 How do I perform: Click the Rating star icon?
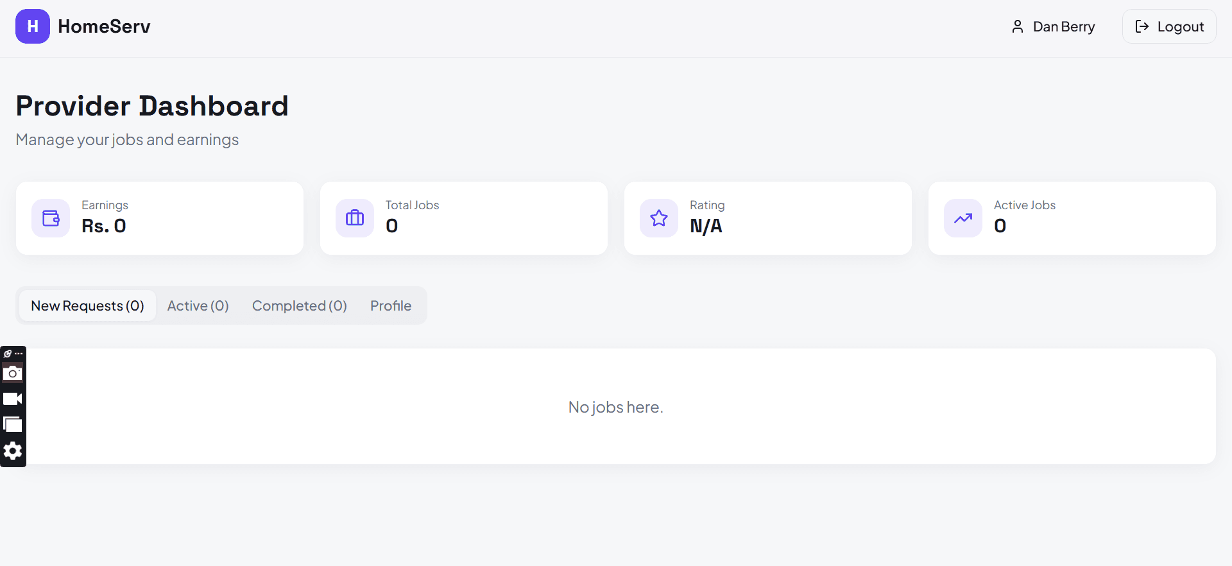[x=659, y=218]
